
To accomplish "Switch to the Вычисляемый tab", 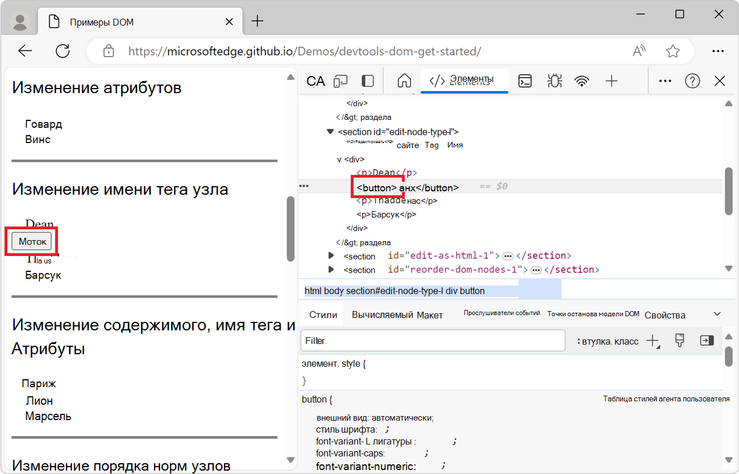I will click(382, 314).
